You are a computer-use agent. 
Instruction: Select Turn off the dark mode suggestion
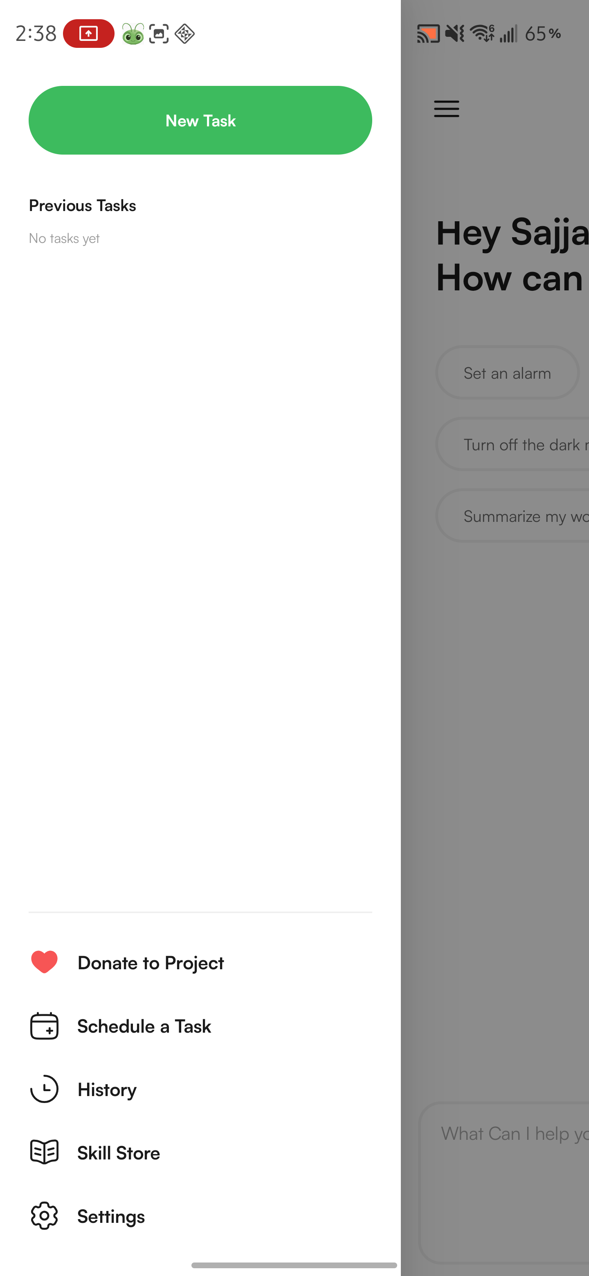tap(512, 444)
